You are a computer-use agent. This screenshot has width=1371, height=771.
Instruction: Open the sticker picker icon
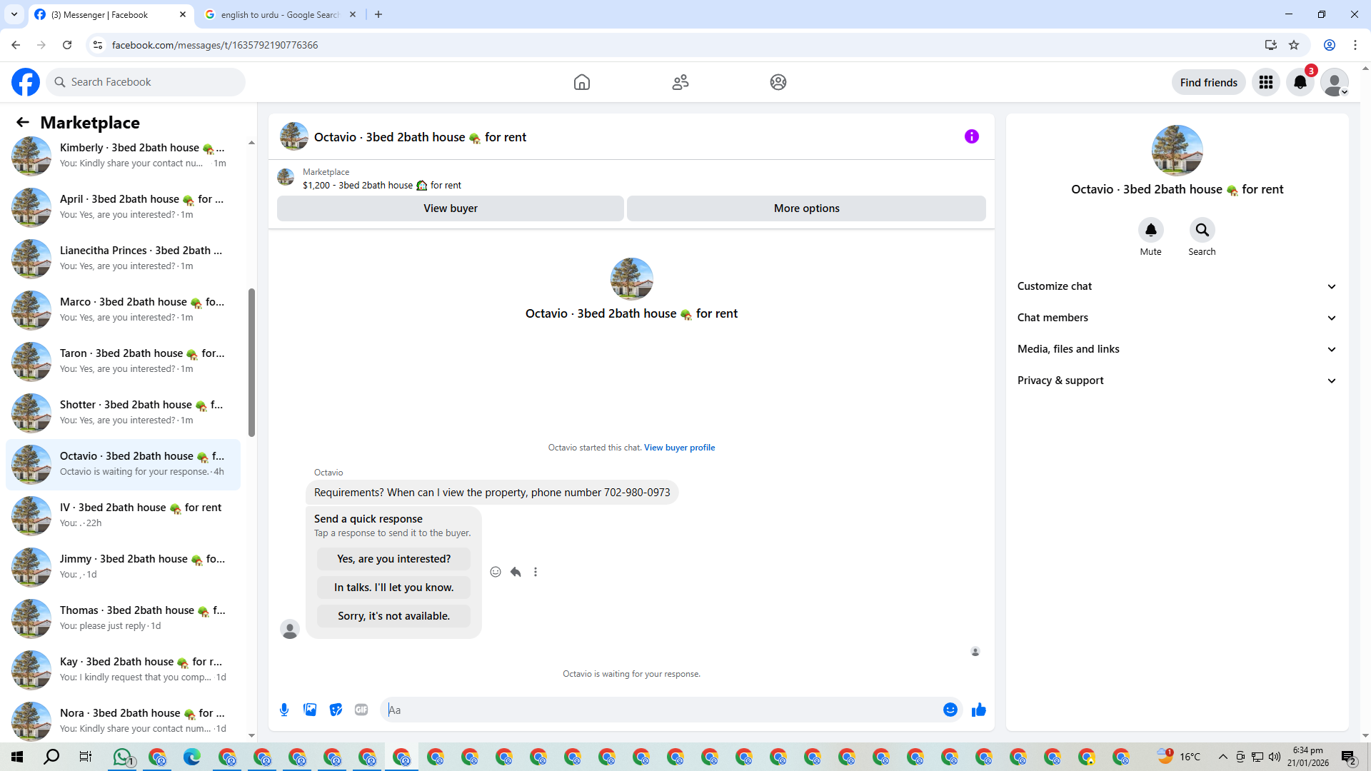pyautogui.click(x=336, y=710)
